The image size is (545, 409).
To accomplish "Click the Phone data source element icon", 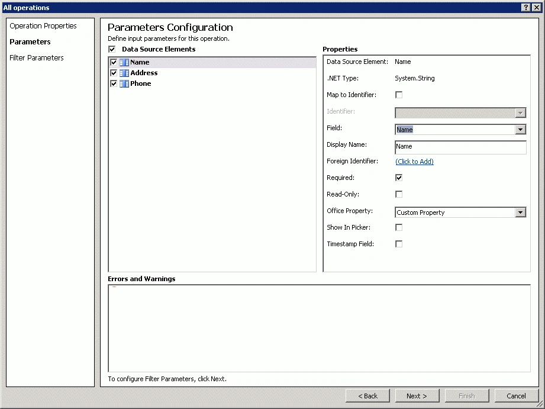I will coord(124,83).
